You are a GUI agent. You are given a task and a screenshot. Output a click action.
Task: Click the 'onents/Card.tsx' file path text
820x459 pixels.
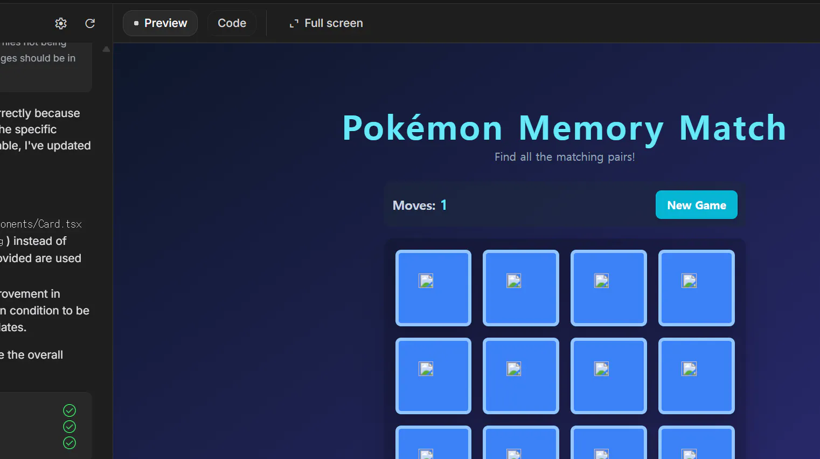[x=41, y=224]
